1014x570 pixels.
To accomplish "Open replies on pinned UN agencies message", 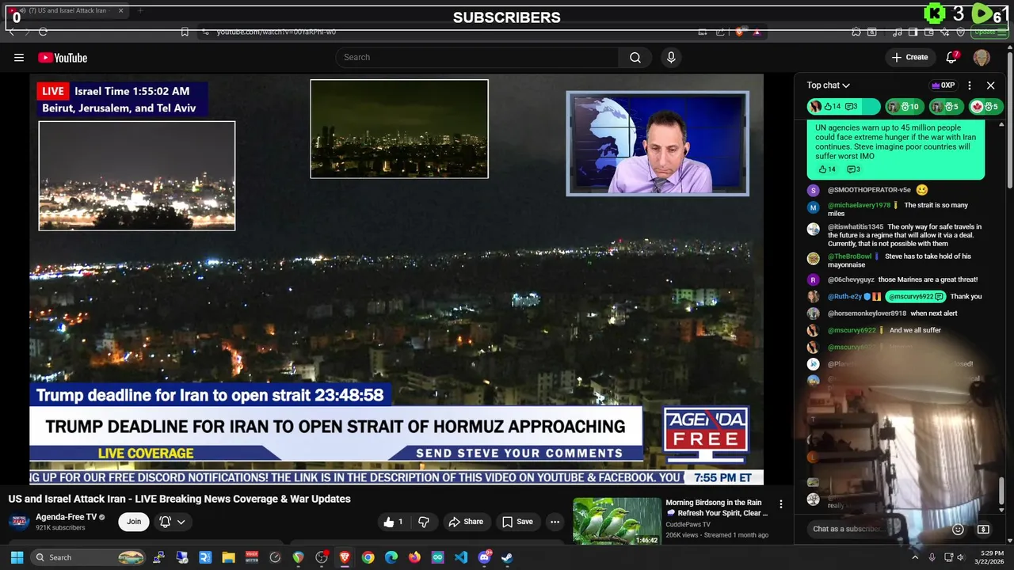I will click(x=854, y=169).
